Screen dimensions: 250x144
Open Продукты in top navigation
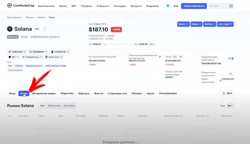[x=136, y=6]
